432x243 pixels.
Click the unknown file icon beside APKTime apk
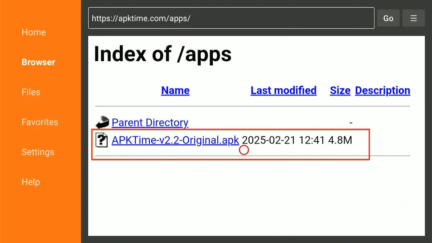pos(102,140)
